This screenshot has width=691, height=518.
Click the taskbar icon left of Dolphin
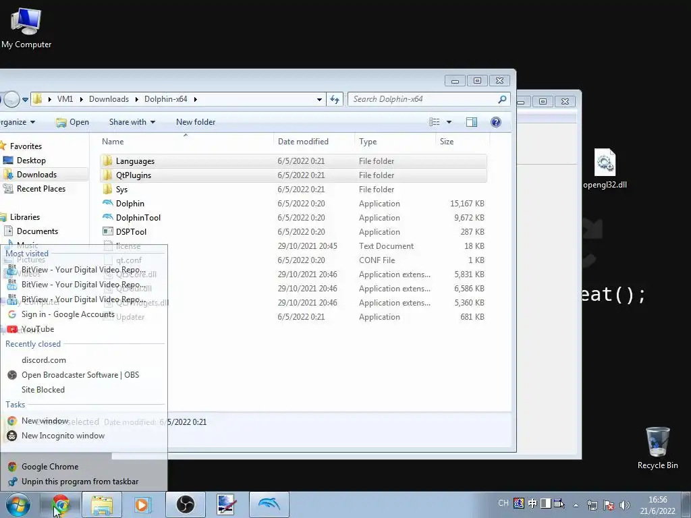pos(227,505)
